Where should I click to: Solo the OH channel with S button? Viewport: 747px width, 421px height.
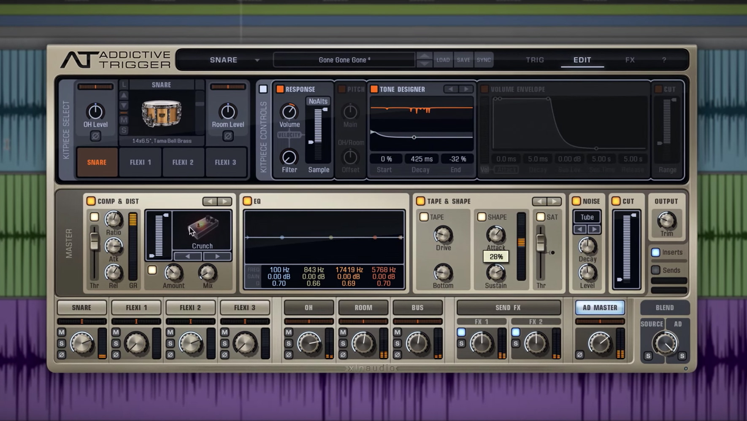point(289,343)
